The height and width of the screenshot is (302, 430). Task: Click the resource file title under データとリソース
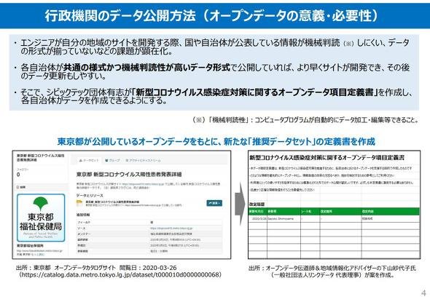112,202
